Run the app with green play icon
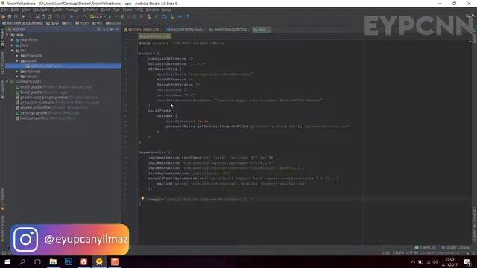 [110, 16]
